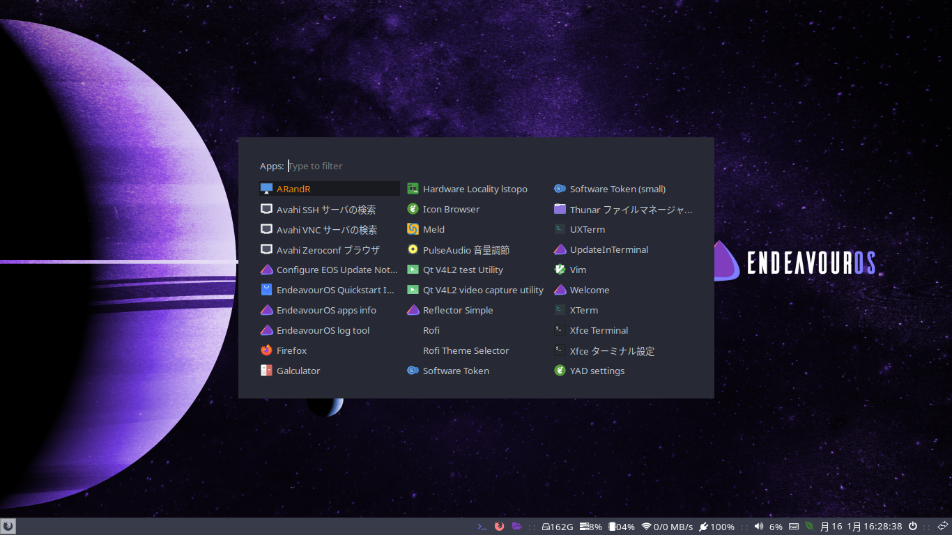The height and width of the screenshot is (535, 952).
Task: Open terminal from the panel prompt icon
Action: pos(482,527)
